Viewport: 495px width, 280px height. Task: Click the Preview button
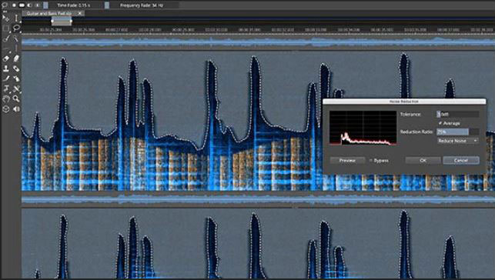point(347,161)
